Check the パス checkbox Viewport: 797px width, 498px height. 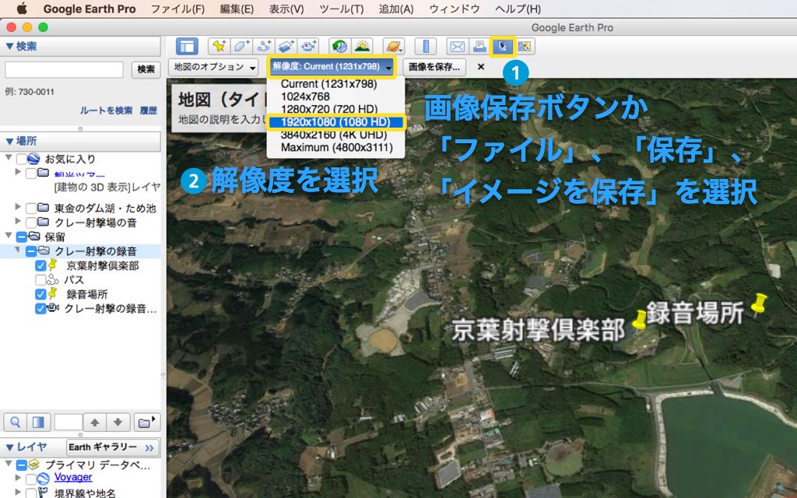pos(40,280)
